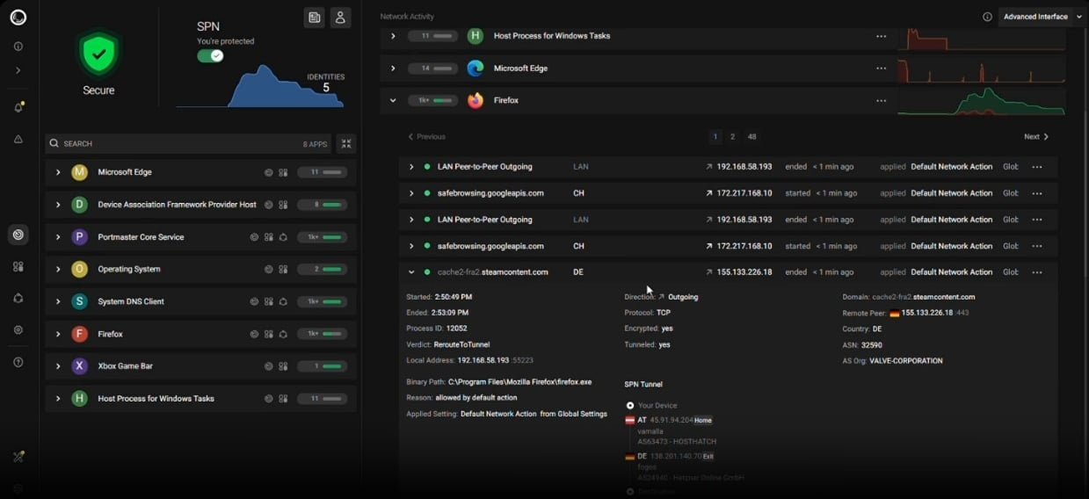The image size is (1089, 499).
Task: Expand Microsoft Edge group in Network Activity
Action: 393,68
